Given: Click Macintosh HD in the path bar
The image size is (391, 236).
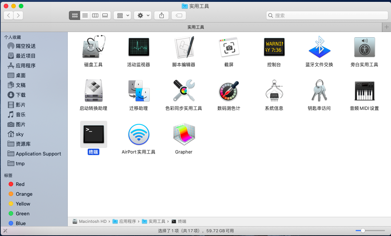Looking at the screenshot, I should 90,221.
